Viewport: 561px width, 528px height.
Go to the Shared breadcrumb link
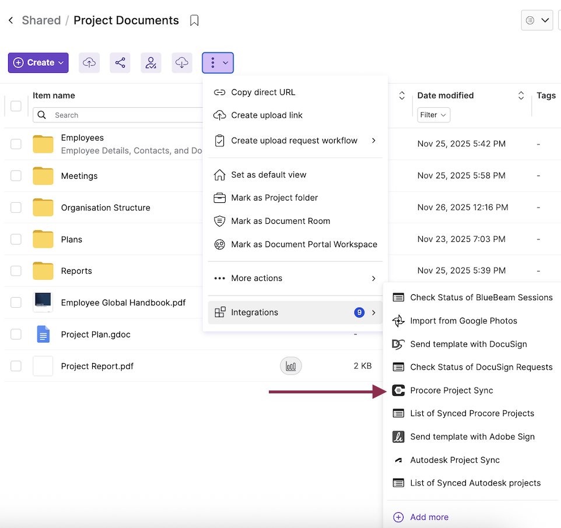point(41,20)
